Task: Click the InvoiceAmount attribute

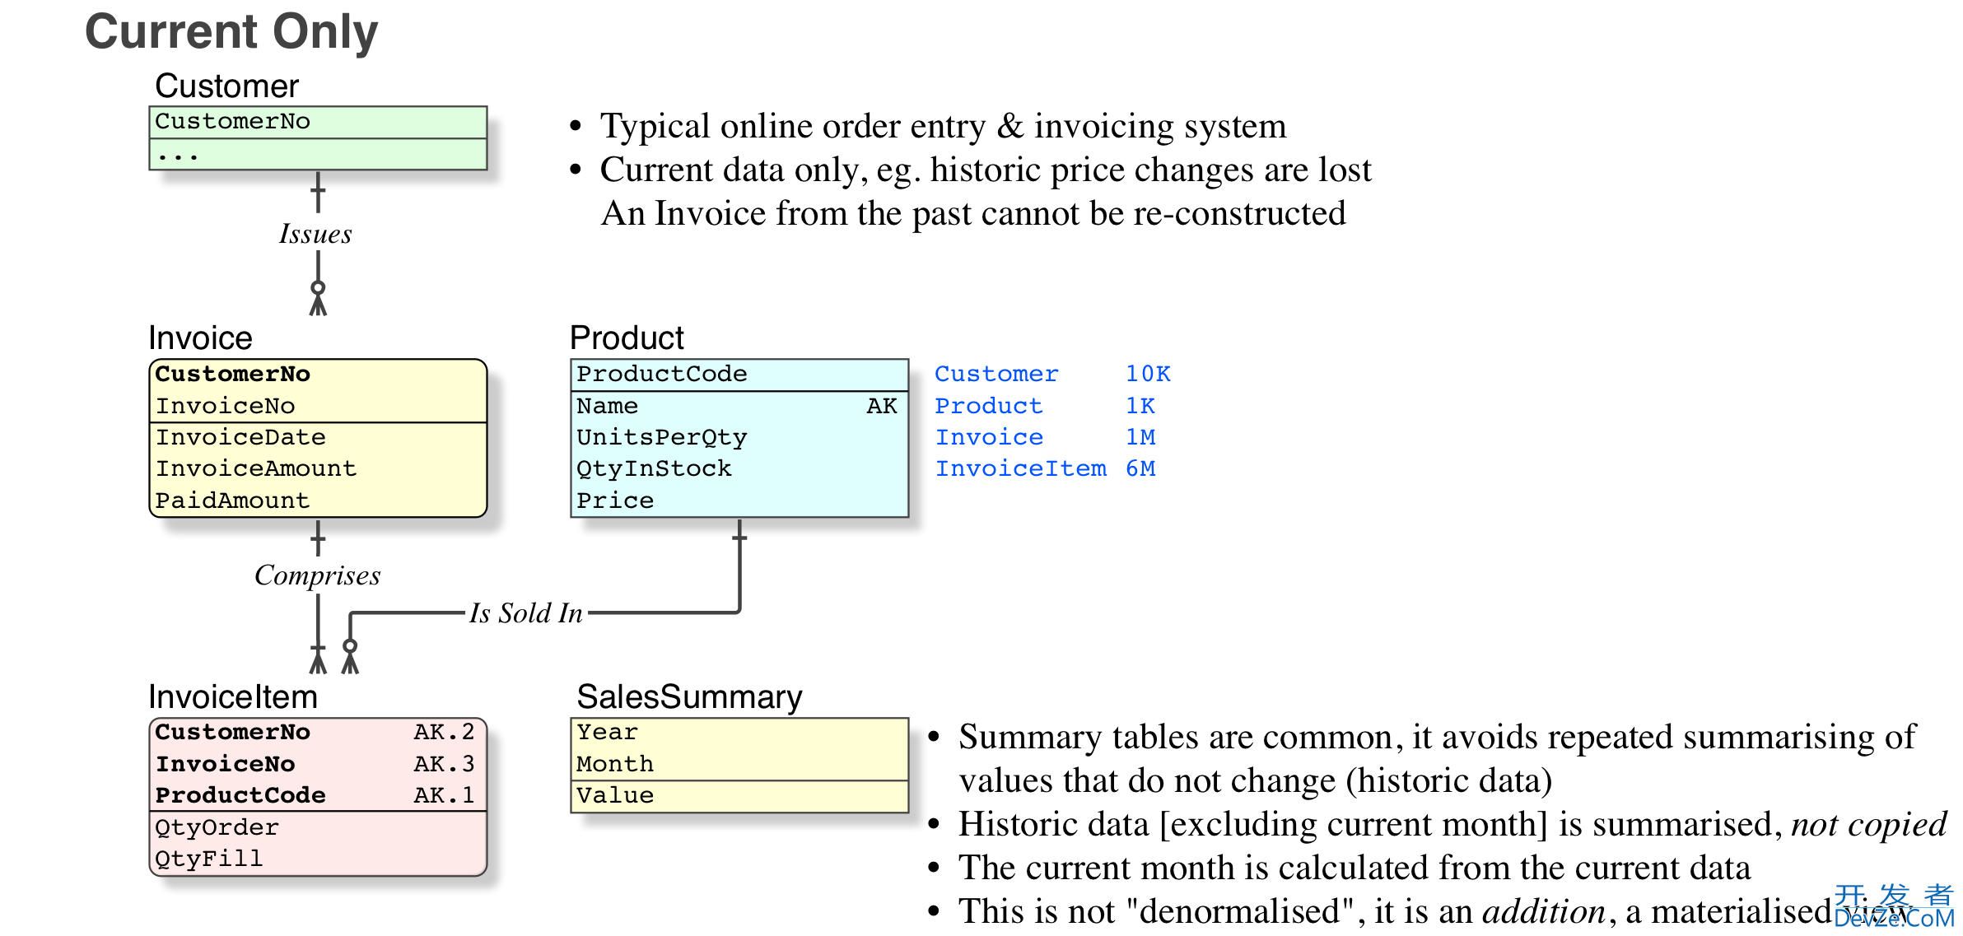Action: coord(256,468)
